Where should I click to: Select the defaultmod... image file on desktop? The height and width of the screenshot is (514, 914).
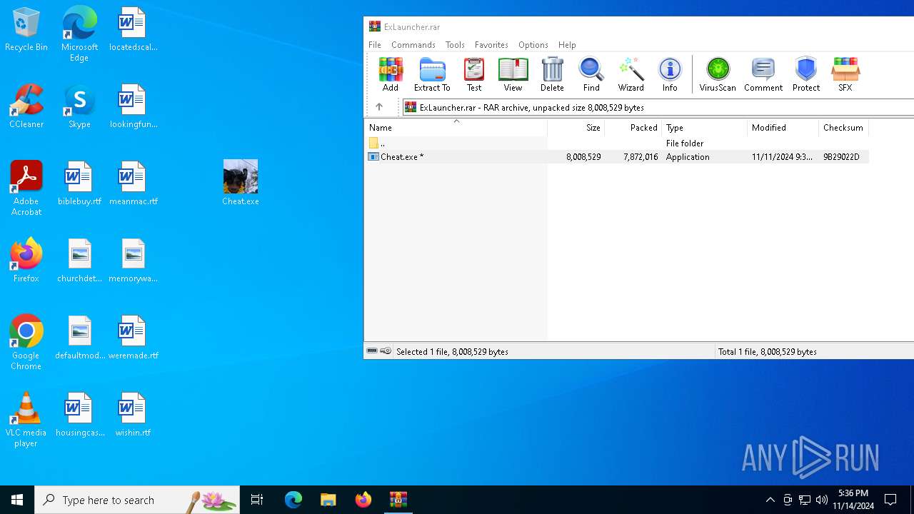click(79, 338)
